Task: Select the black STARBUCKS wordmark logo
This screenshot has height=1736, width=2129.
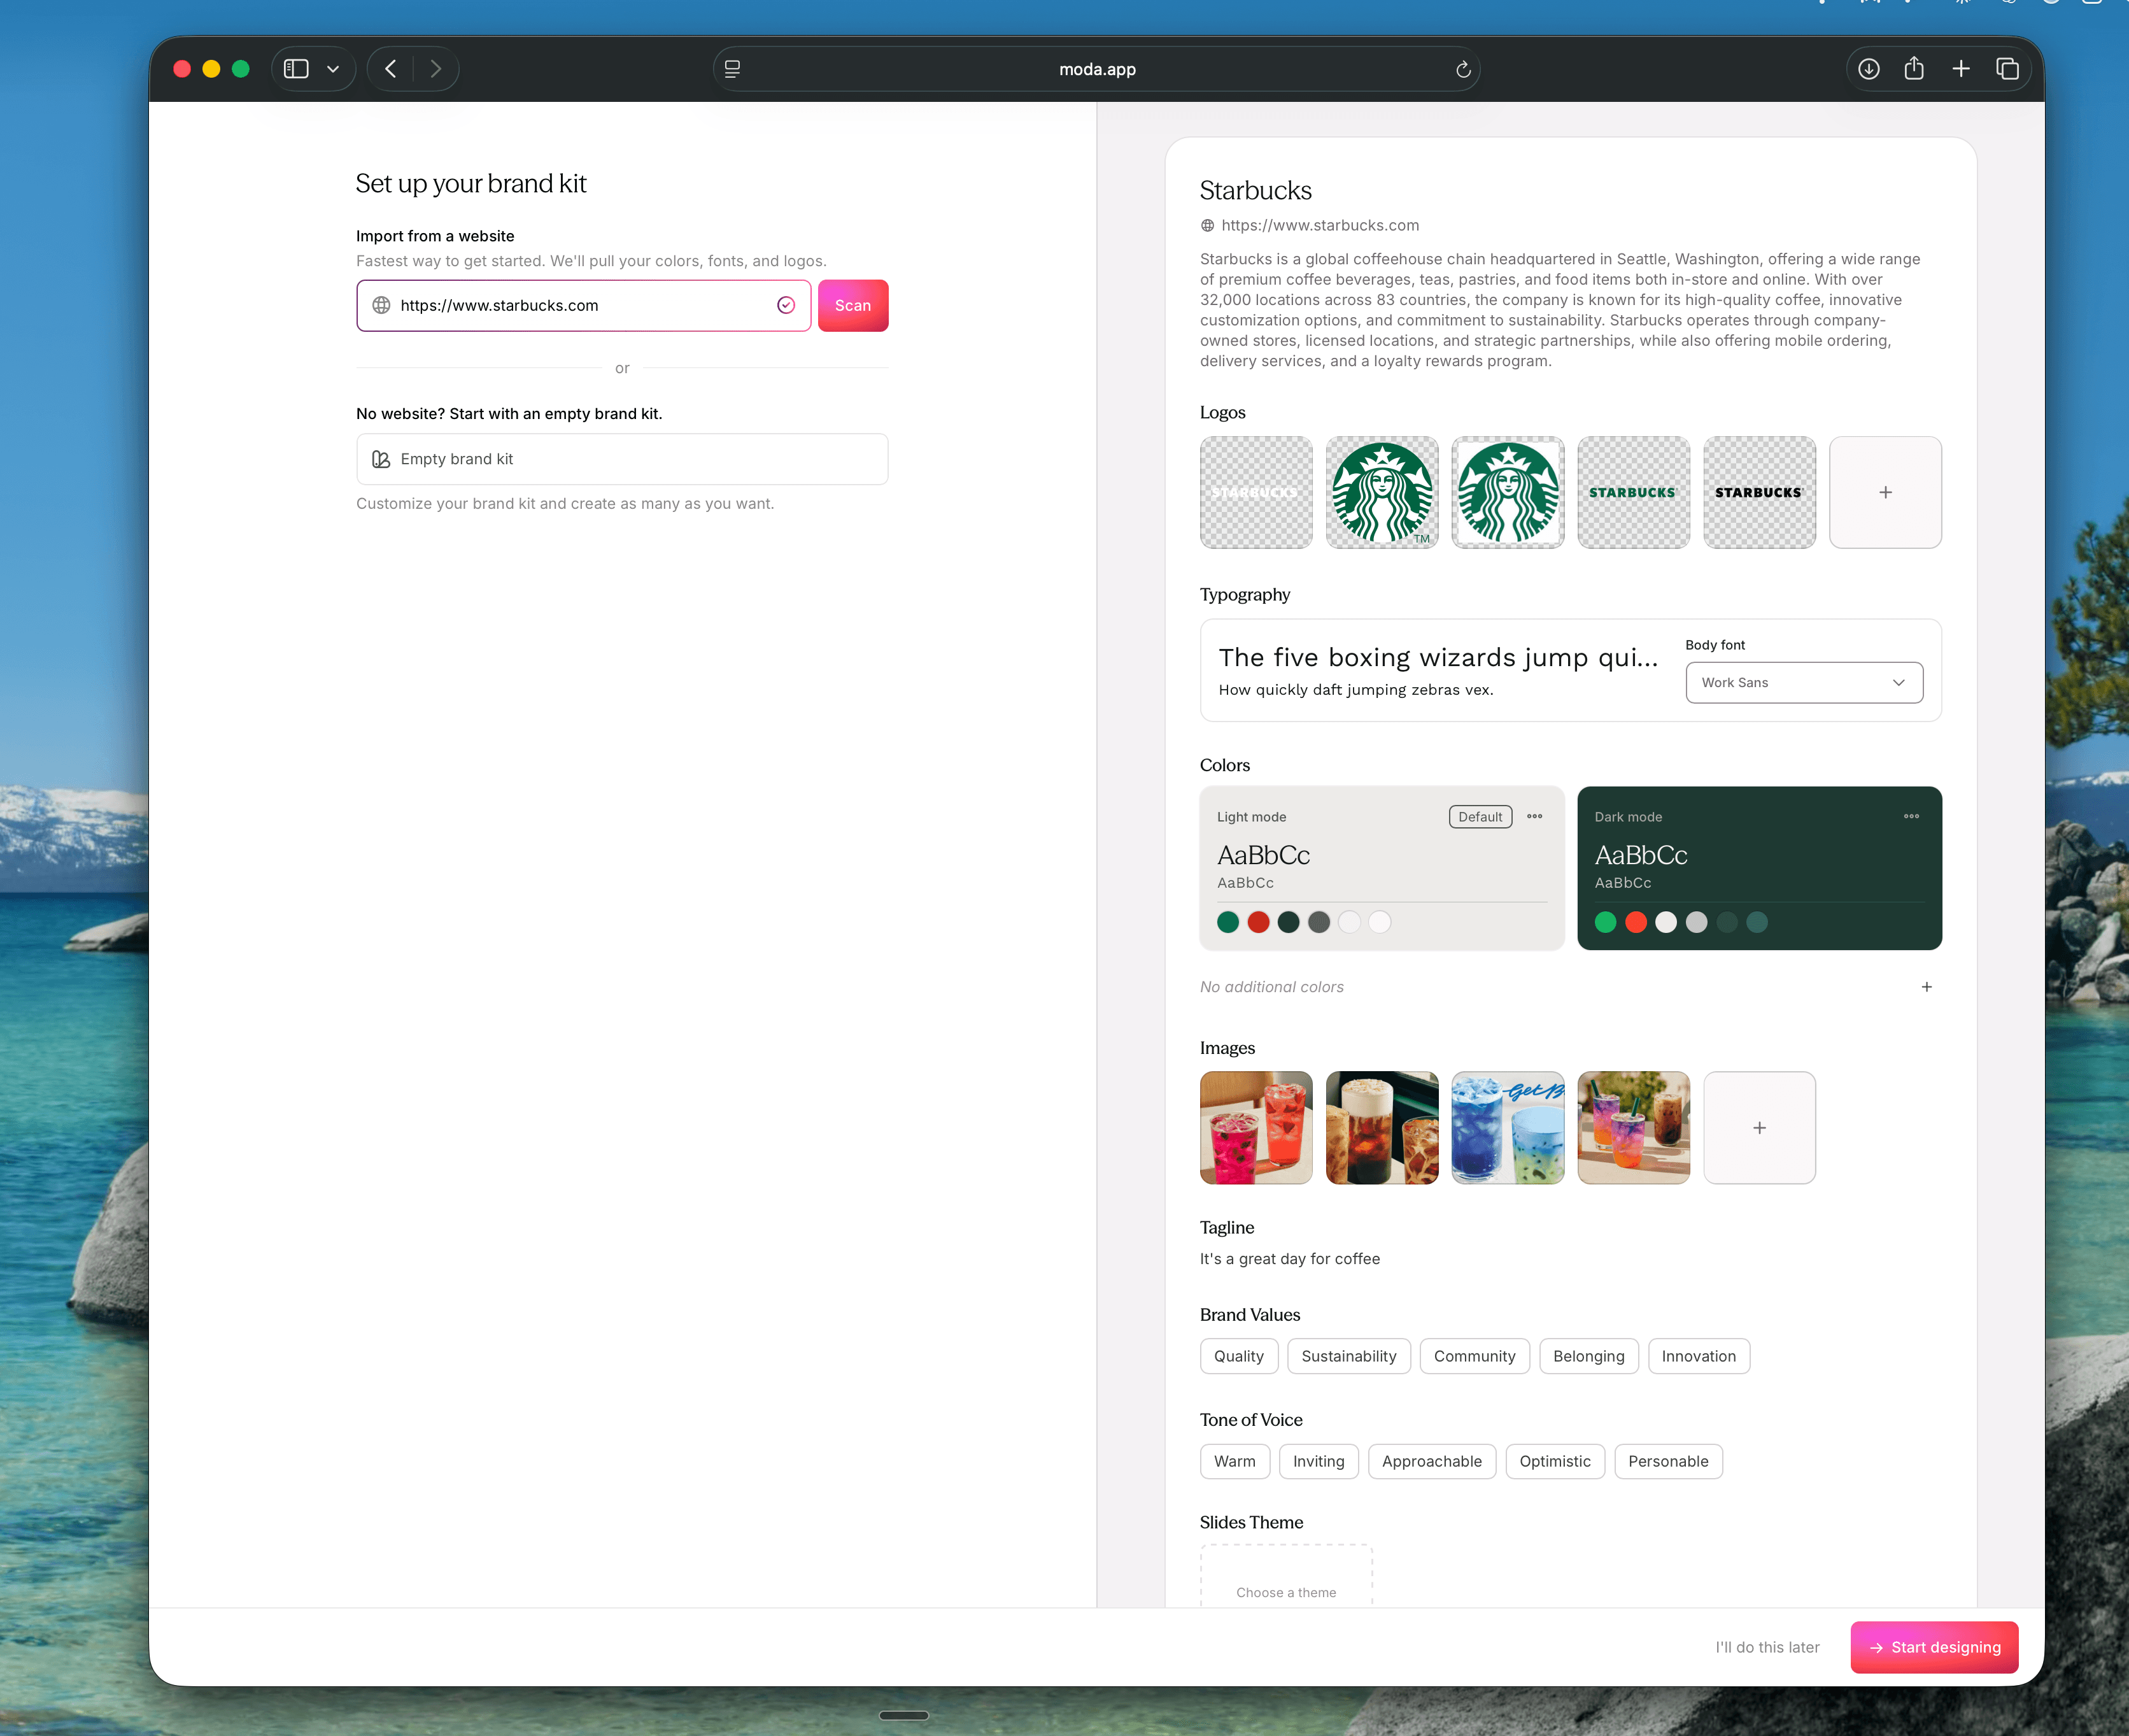Action: (1759, 492)
